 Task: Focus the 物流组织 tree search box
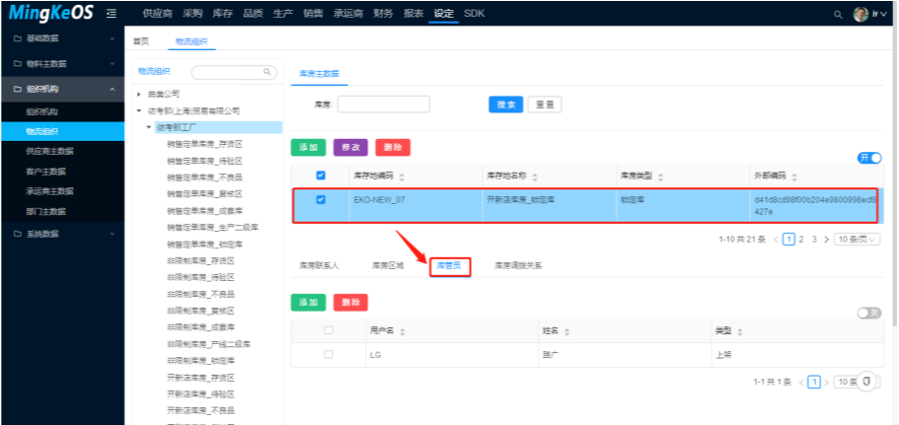coord(234,72)
